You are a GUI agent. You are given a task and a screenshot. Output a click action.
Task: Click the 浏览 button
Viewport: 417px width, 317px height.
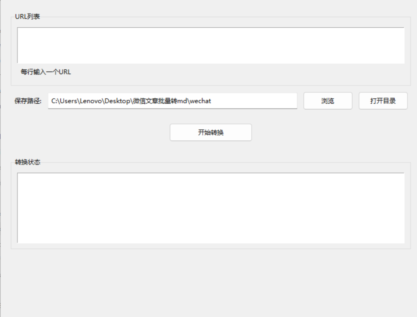(x=327, y=101)
